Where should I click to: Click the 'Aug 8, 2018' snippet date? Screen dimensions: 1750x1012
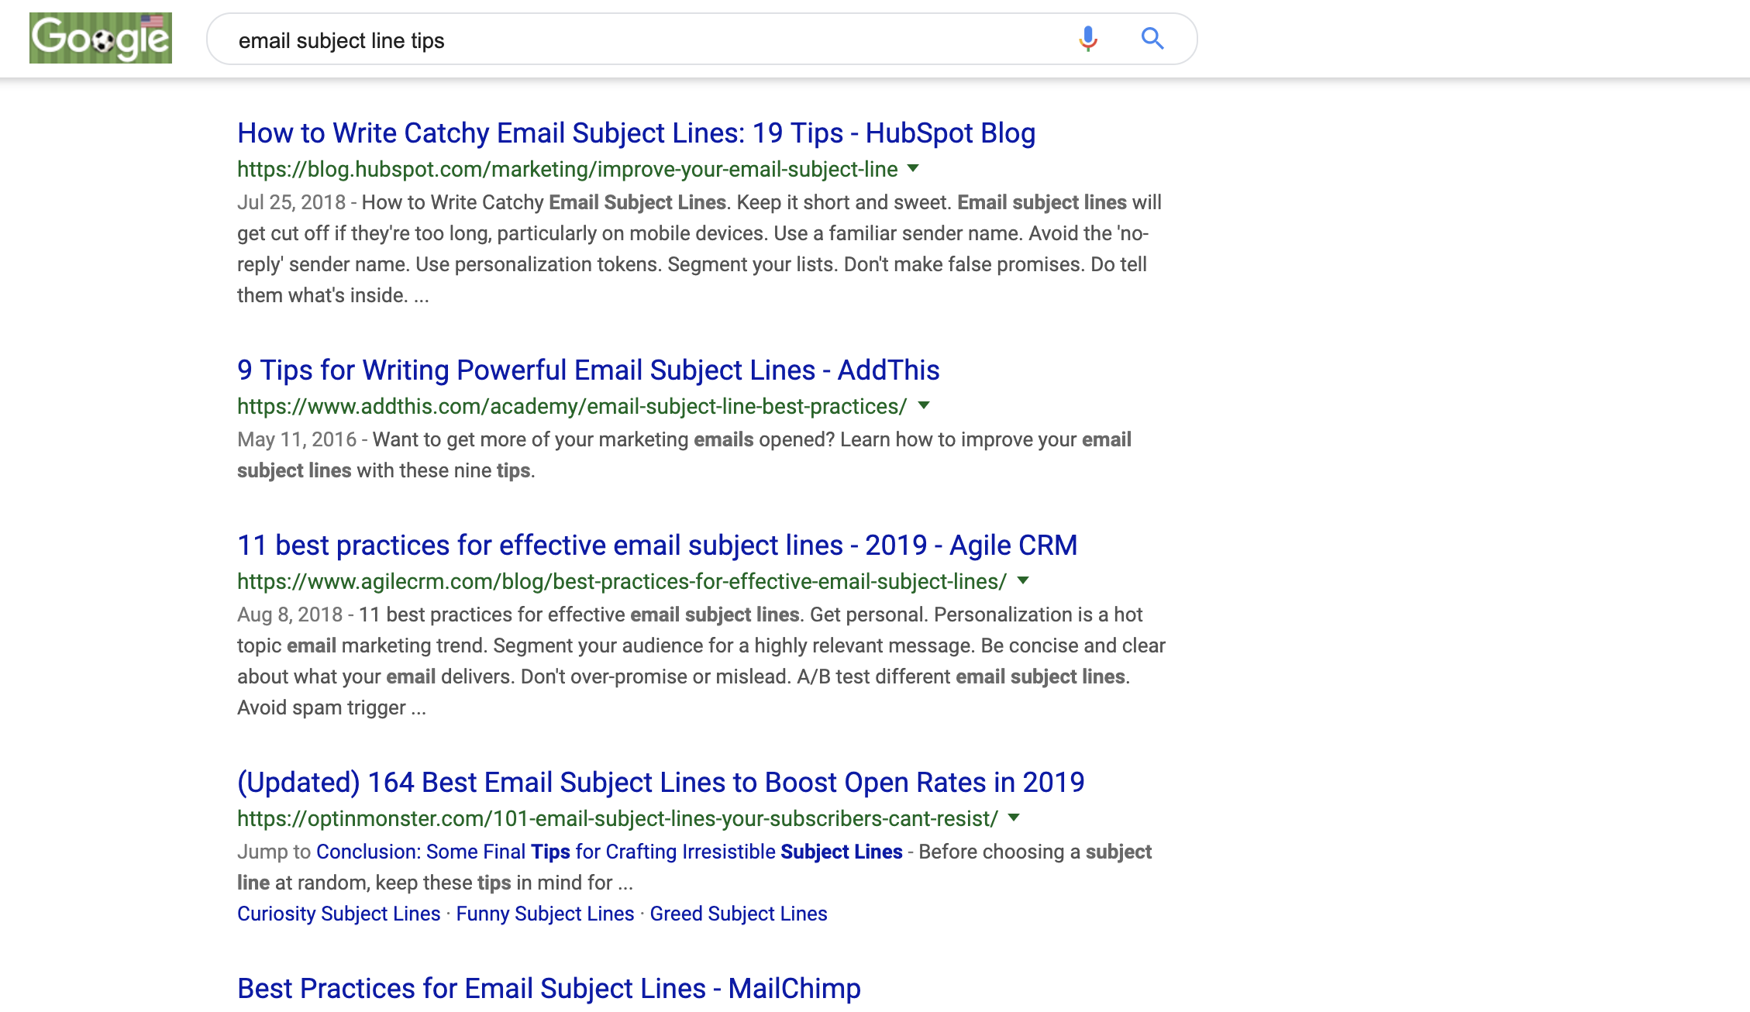[x=290, y=614]
